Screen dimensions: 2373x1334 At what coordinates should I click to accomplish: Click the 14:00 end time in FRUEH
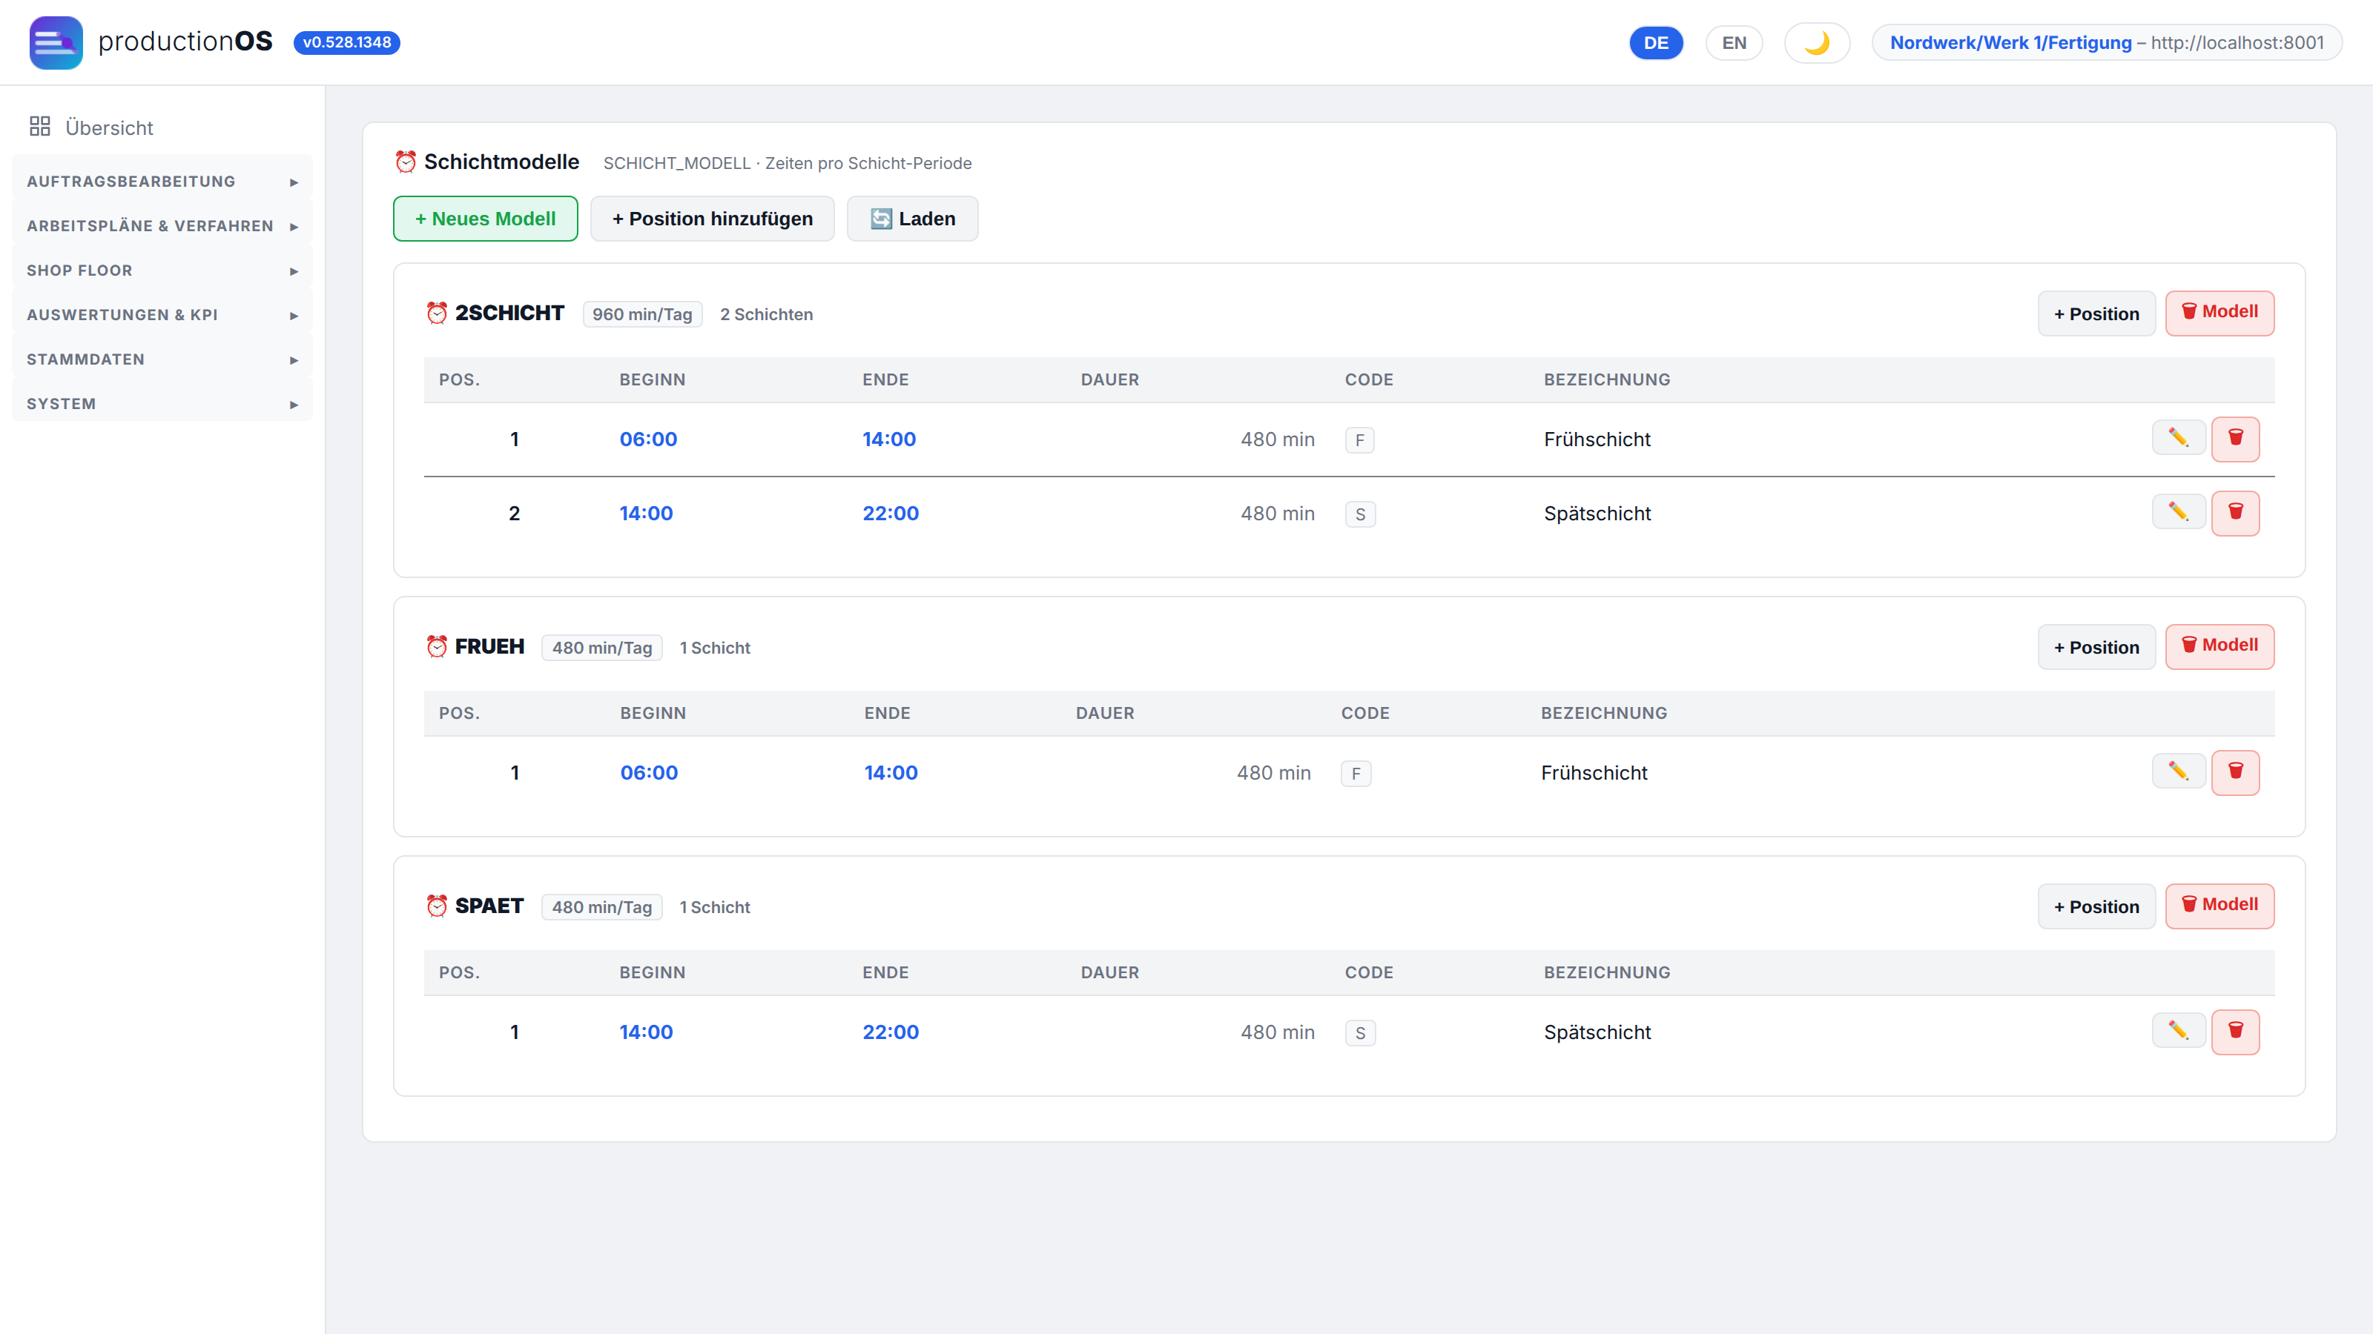coord(891,772)
